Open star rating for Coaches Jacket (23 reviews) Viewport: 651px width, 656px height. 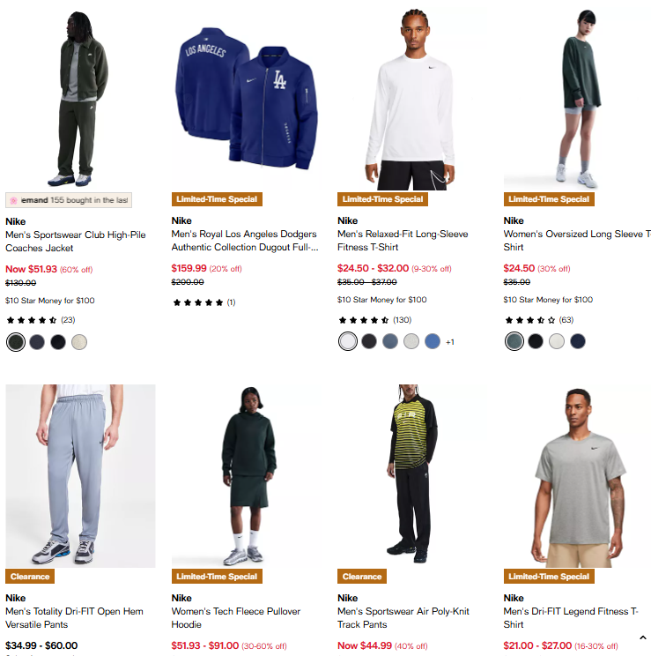tap(41, 320)
